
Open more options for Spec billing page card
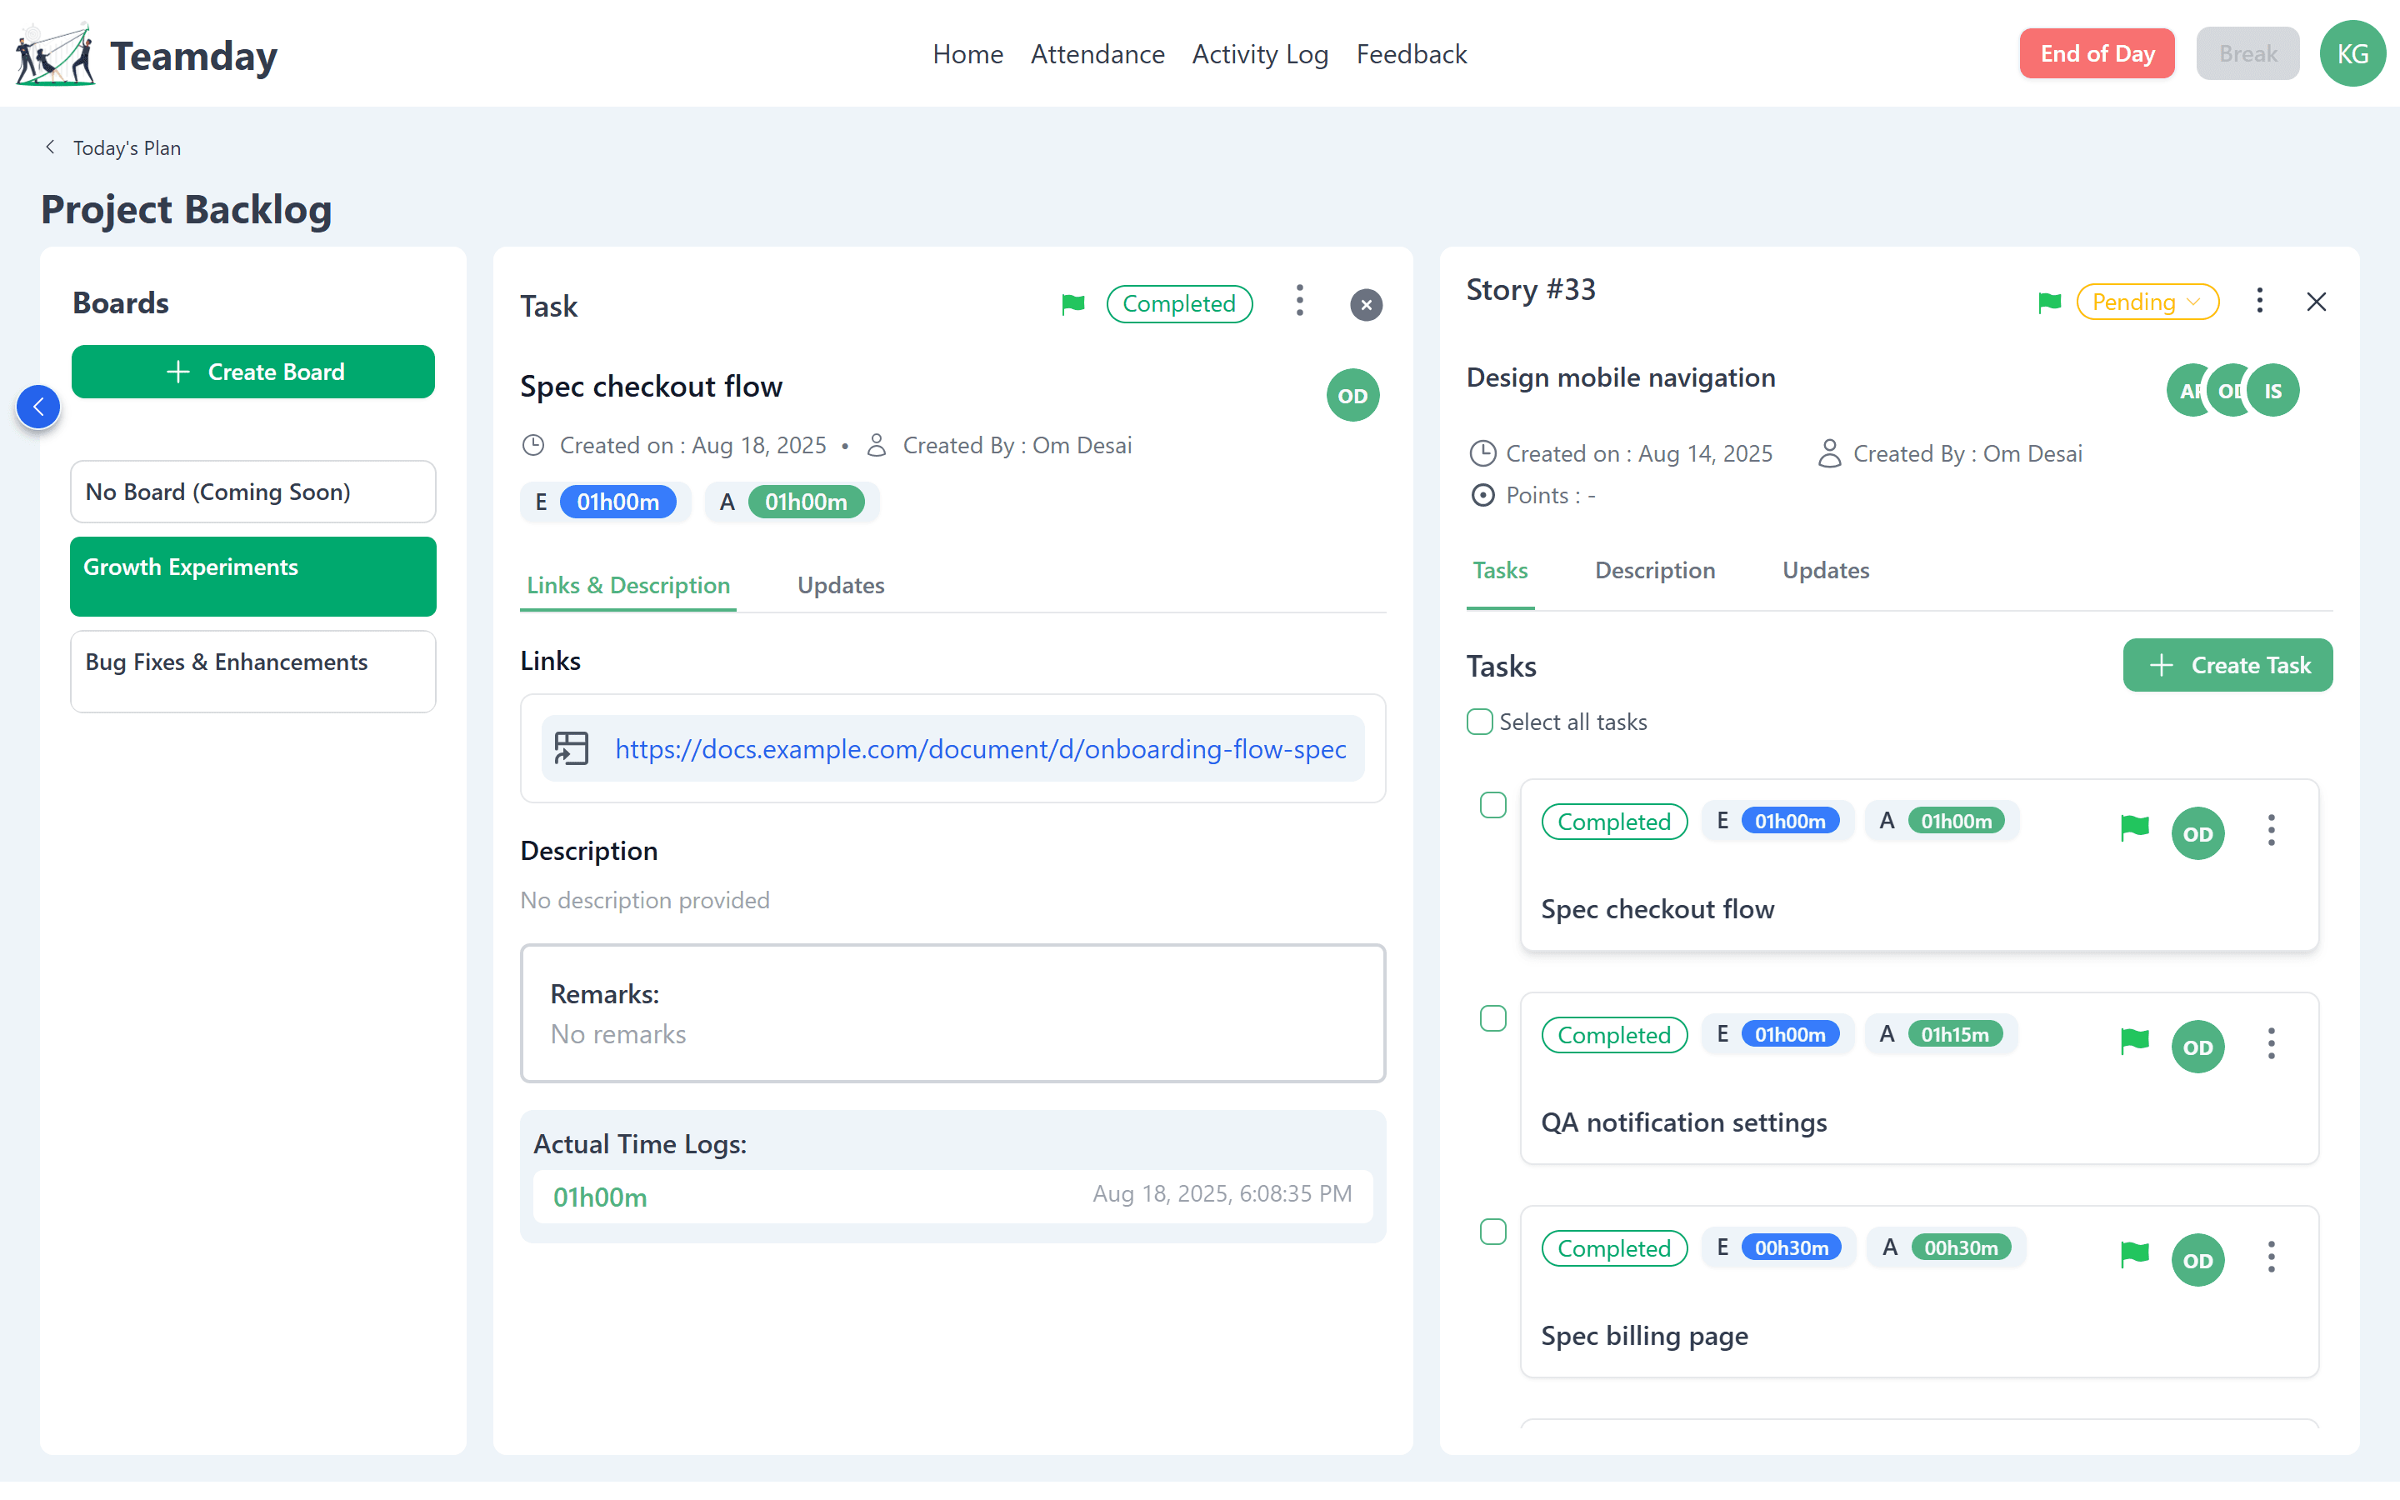(x=2271, y=1257)
